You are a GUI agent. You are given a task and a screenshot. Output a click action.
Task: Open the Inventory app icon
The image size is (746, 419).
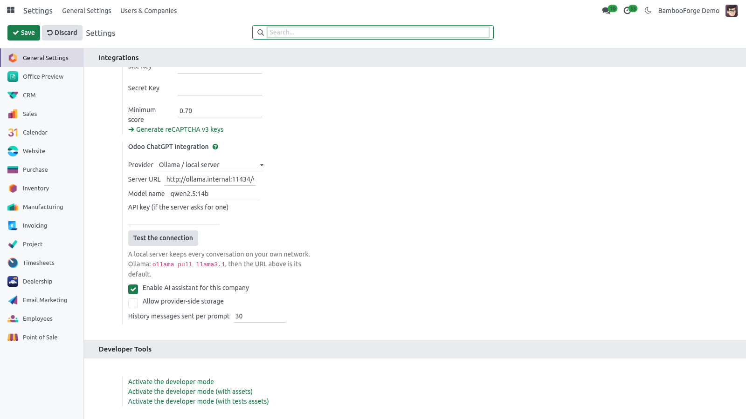pos(13,188)
